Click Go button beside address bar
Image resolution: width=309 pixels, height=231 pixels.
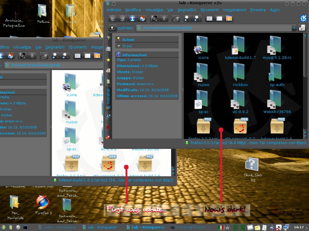point(302,28)
